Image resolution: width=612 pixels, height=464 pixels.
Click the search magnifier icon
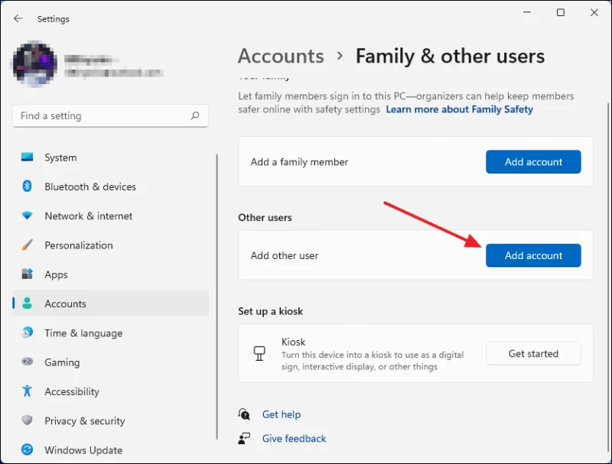tap(195, 115)
